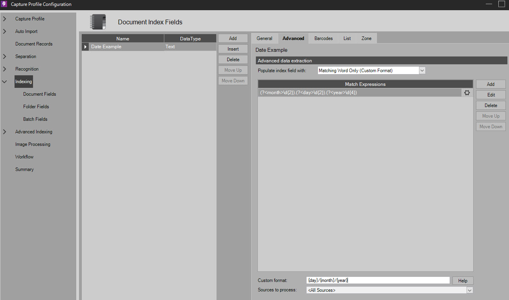Click the gear icon beside the match expression
This screenshot has height=300, width=509.
tap(467, 93)
